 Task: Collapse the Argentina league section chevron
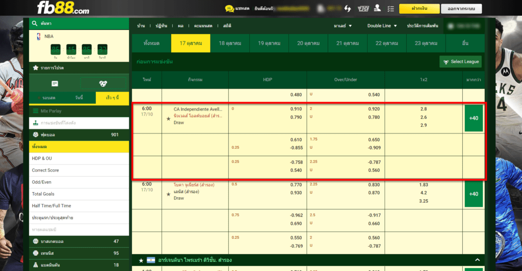(477, 260)
